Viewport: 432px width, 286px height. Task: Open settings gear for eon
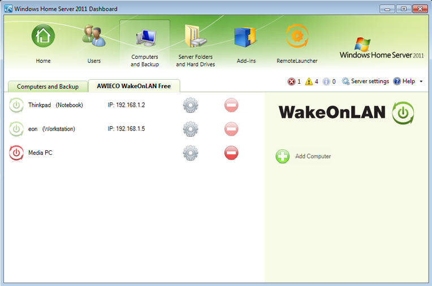tap(191, 129)
